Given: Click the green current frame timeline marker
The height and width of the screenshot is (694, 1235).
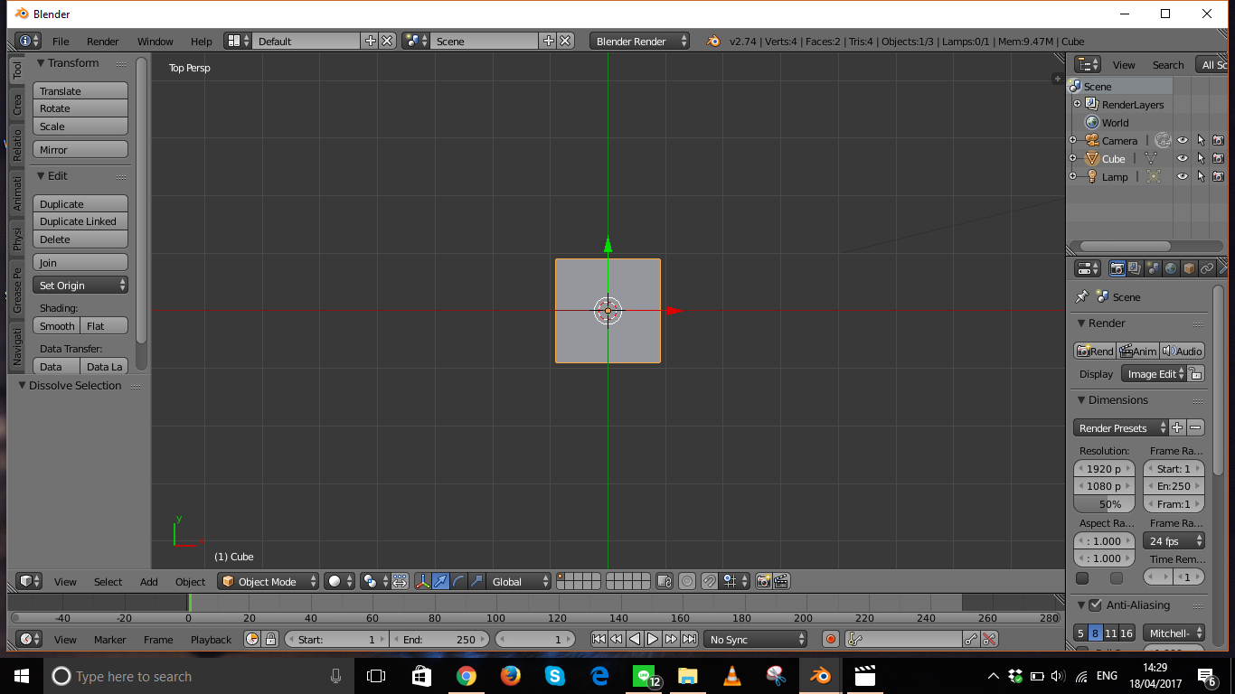Looking at the screenshot, I should 189,603.
